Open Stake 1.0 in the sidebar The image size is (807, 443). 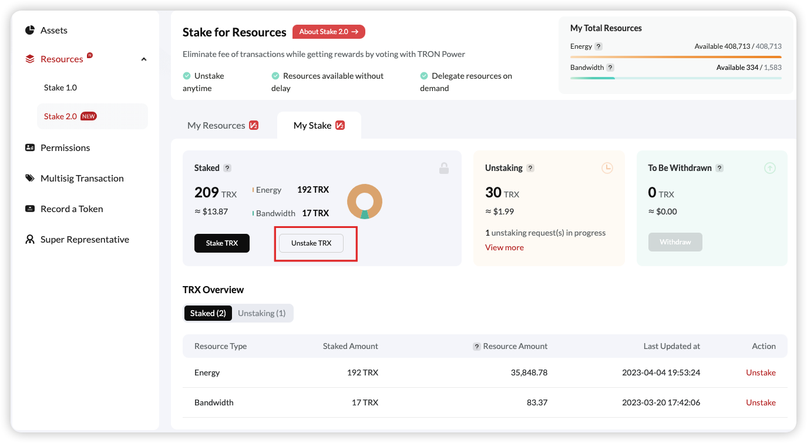(x=60, y=88)
